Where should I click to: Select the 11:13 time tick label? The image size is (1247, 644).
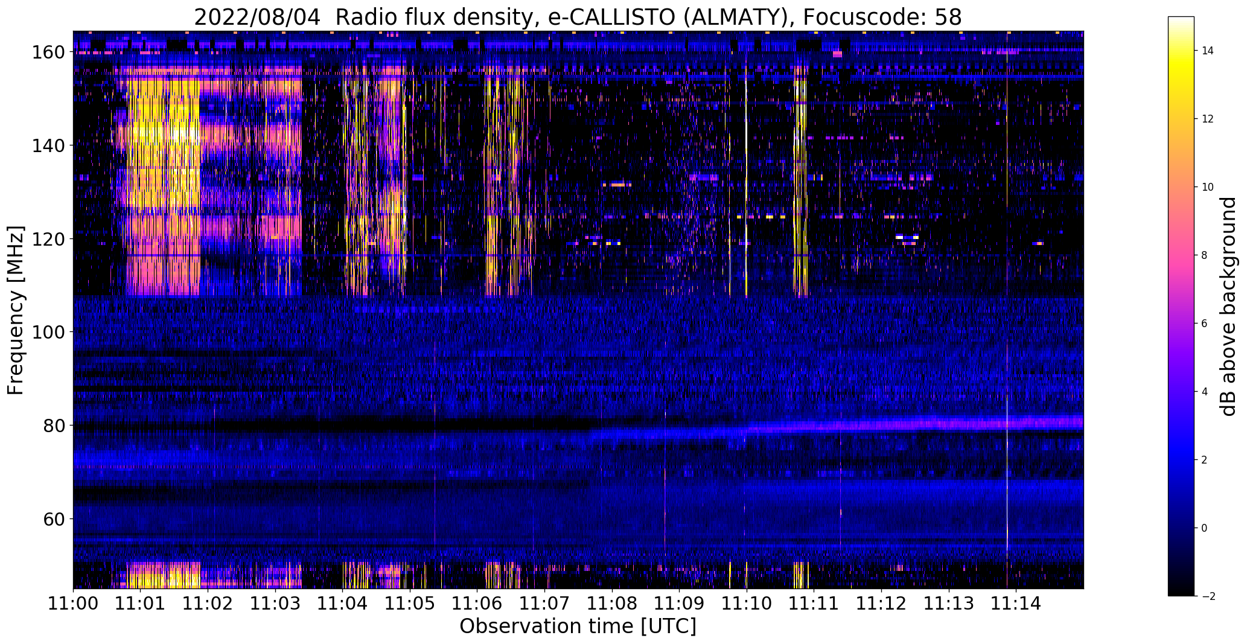click(949, 603)
